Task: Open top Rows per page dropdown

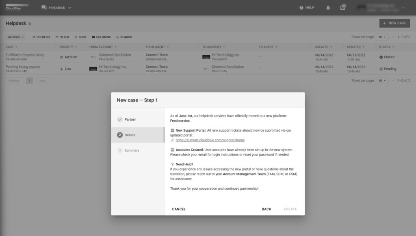Action: (x=382, y=37)
